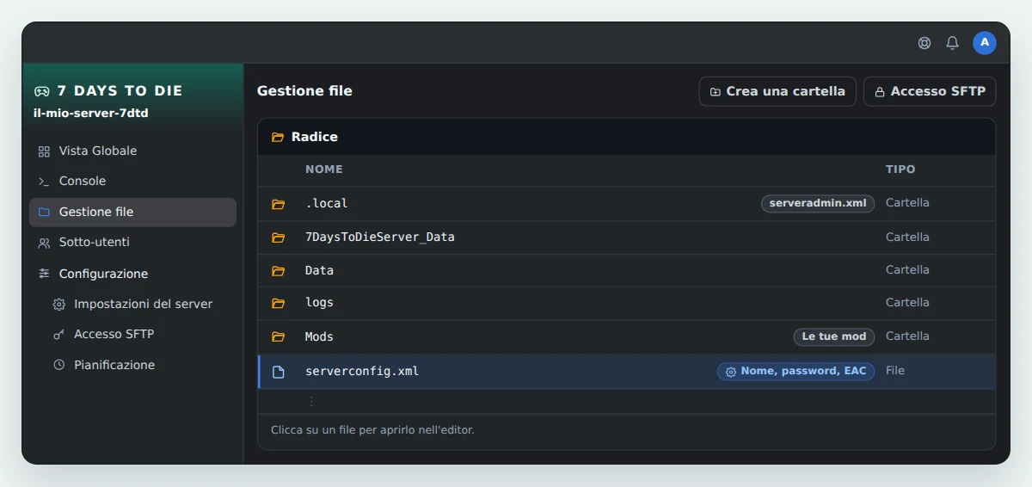Click the Sotto-utenti people icon
The height and width of the screenshot is (487, 1032).
point(44,243)
